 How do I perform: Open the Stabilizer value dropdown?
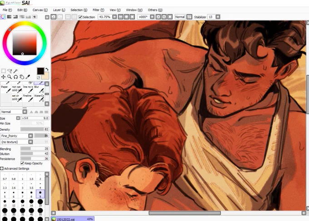[218, 17]
